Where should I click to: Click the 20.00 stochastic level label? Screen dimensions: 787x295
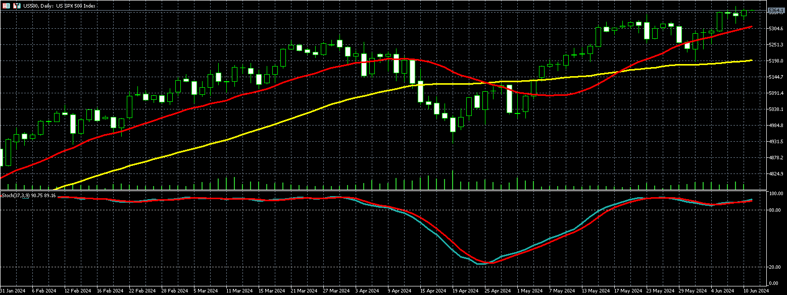click(775, 267)
